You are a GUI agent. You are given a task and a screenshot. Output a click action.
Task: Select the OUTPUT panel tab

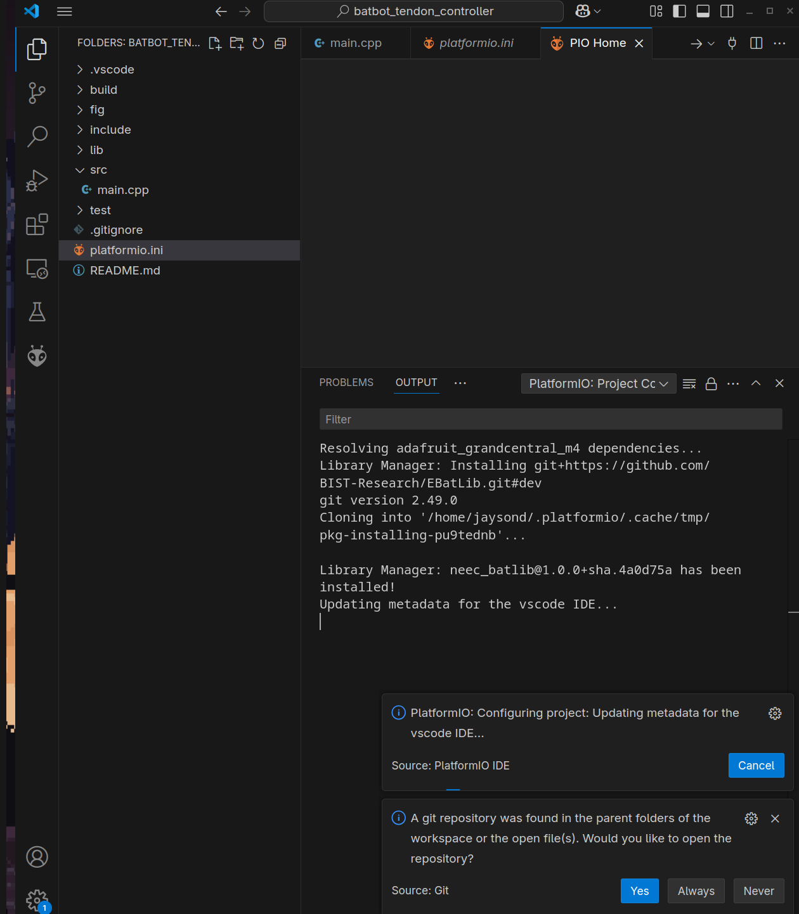(x=417, y=383)
